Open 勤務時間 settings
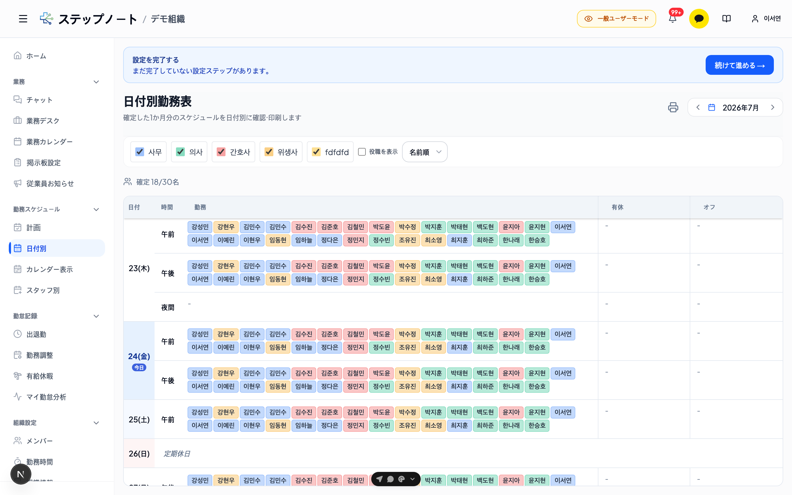Image resolution: width=792 pixels, height=495 pixels. [x=57, y=462]
